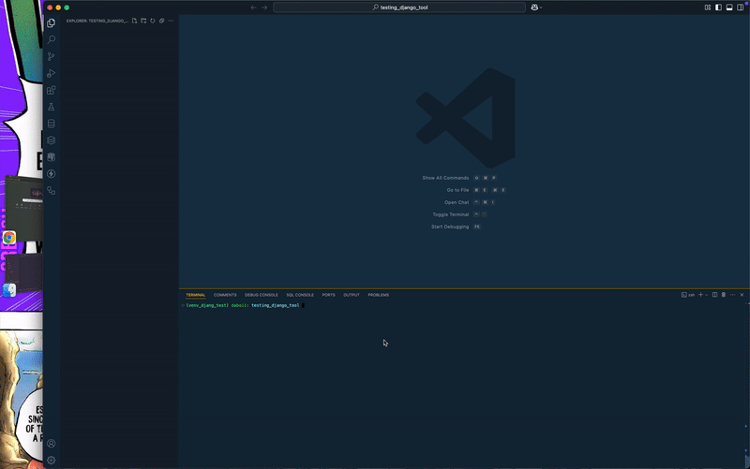Viewport: 750px width, 469px height.
Task: Open the Source Control view
Action: coord(52,56)
